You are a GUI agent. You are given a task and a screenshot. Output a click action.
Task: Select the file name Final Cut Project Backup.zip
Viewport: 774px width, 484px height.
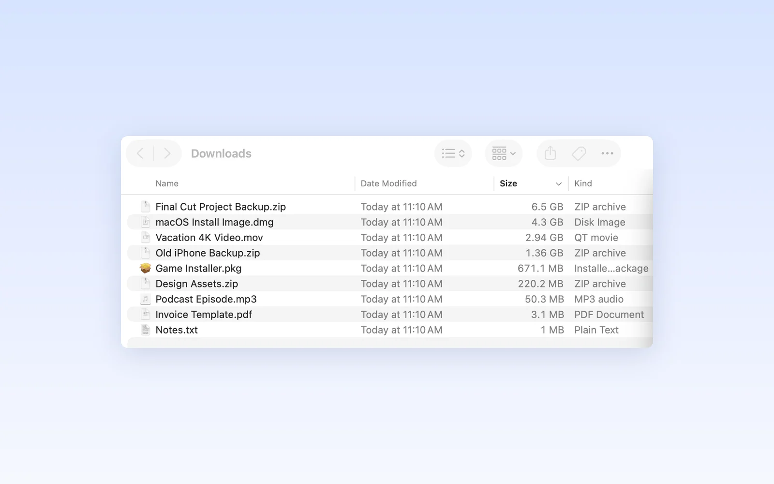pos(221,207)
